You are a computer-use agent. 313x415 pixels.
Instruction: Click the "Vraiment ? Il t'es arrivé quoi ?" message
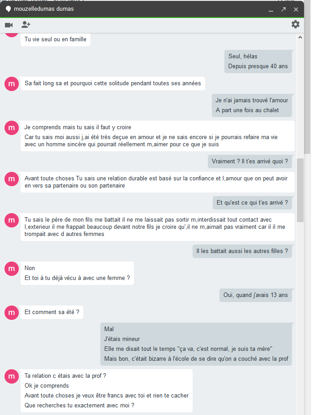click(250, 162)
